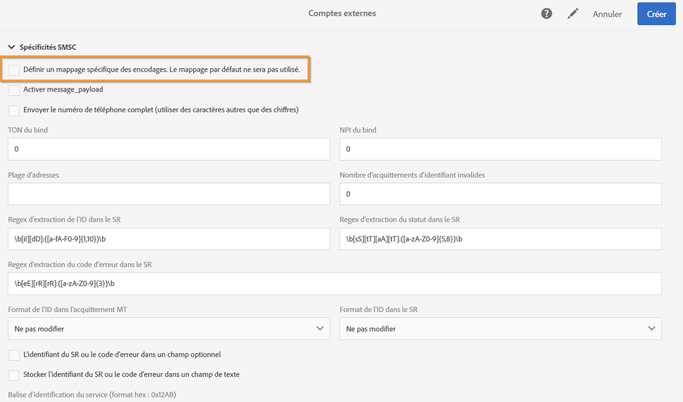Focus the status extraction regex field

501,239
